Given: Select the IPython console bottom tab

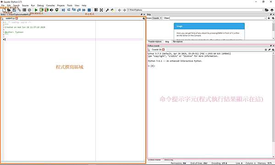Looking at the screenshot, I should (154, 160).
